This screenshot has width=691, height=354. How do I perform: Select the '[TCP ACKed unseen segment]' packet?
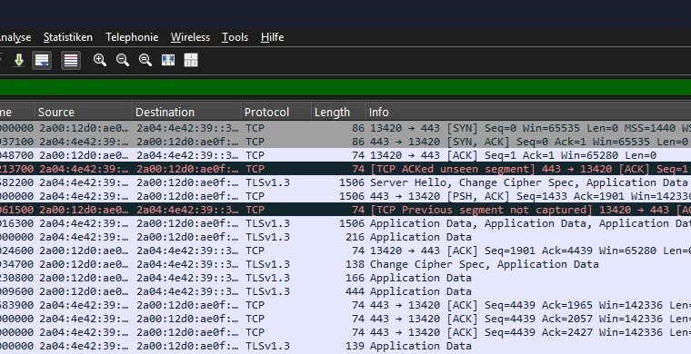345,169
